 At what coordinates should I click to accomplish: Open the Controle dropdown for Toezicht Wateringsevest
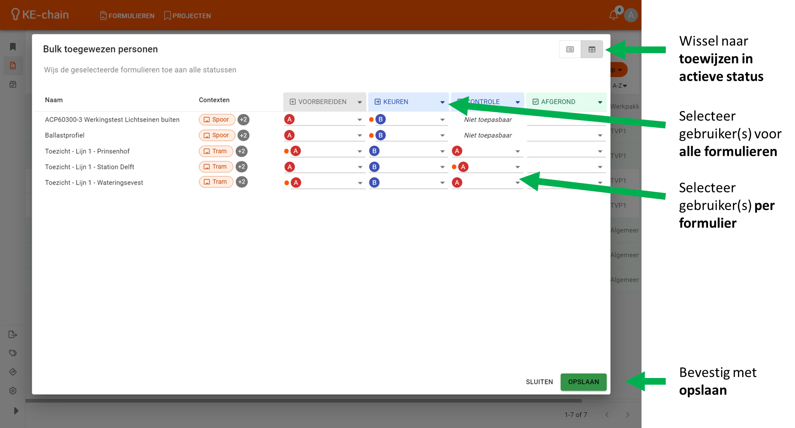click(517, 183)
